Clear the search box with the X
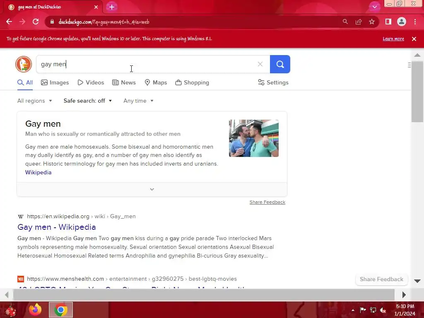 (x=260, y=64)
